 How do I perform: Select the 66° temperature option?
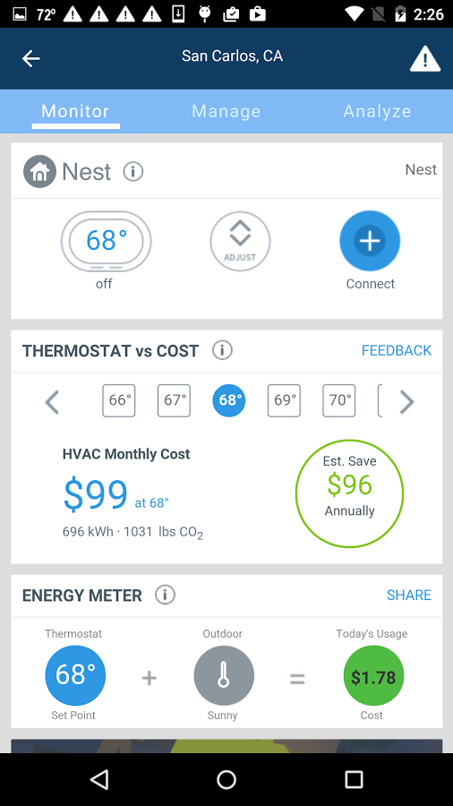119,400
